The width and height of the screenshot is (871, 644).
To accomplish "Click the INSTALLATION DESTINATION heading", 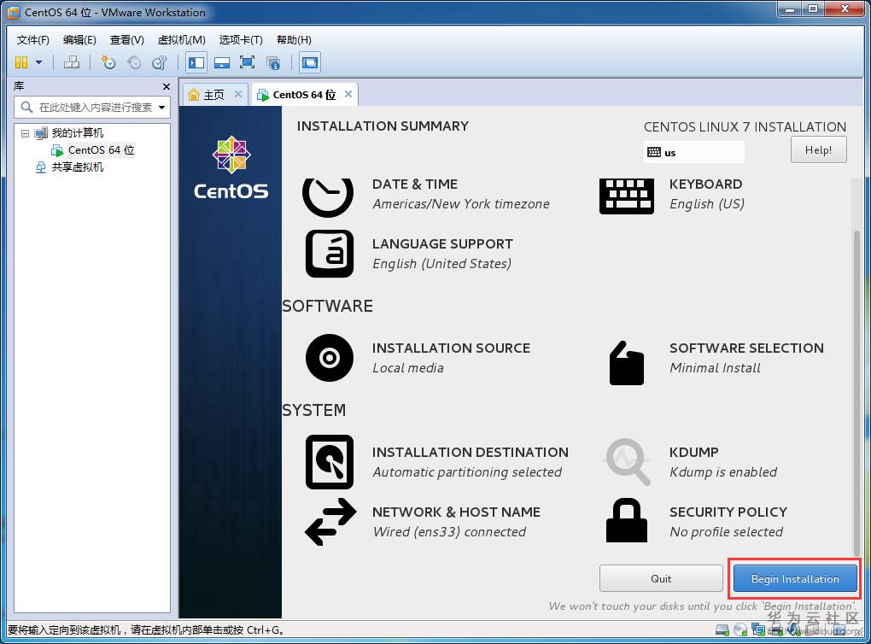I will 471,453.
